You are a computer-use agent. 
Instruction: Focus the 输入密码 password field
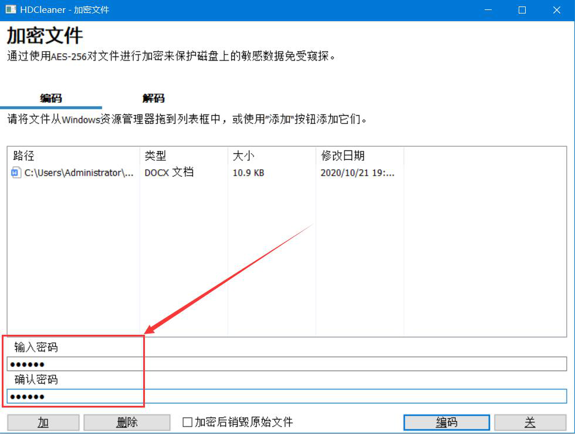click(x=287, y=364)
